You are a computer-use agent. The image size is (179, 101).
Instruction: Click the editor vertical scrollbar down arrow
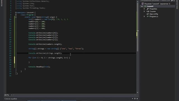[x=137, y=92]
